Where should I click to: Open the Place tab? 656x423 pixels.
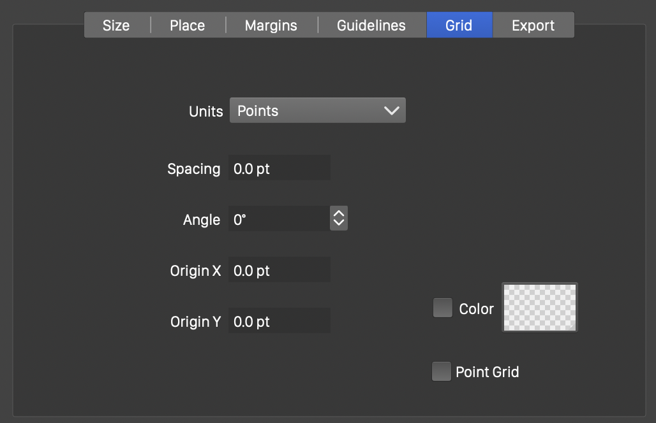[188, 25]
